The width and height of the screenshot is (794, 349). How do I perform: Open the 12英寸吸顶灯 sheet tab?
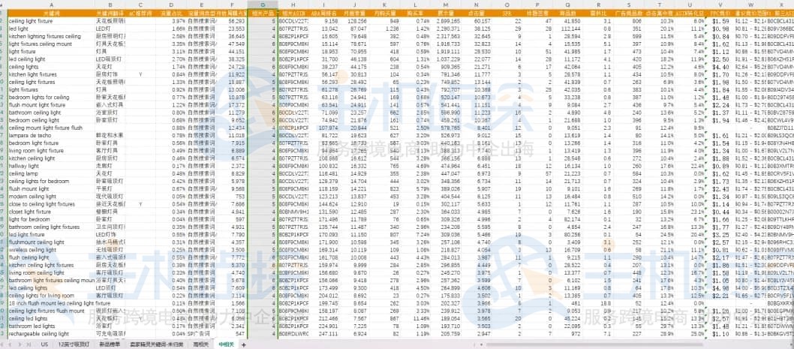point(74,345)
